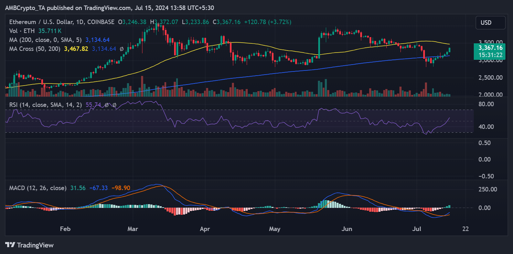Click the 40.00 RSI axis label
The width and height of the screenshot is (513, 254).
pyautogui.click(x=486, y=127)
